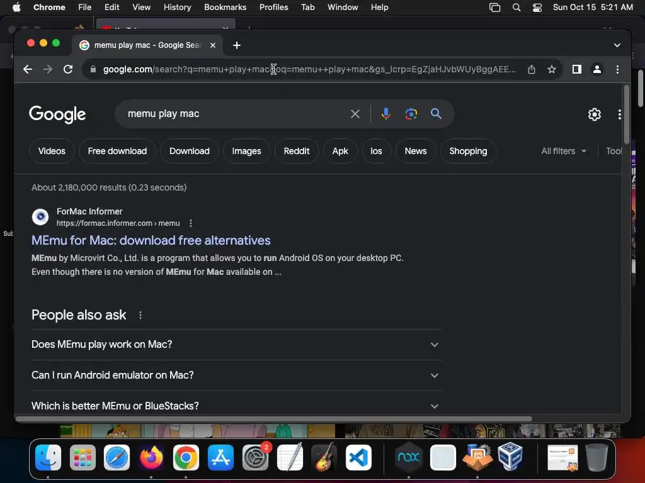
Task: Click the vertical page scrollbar thumb
Action: pyautogui.click(x=627, y=114)
